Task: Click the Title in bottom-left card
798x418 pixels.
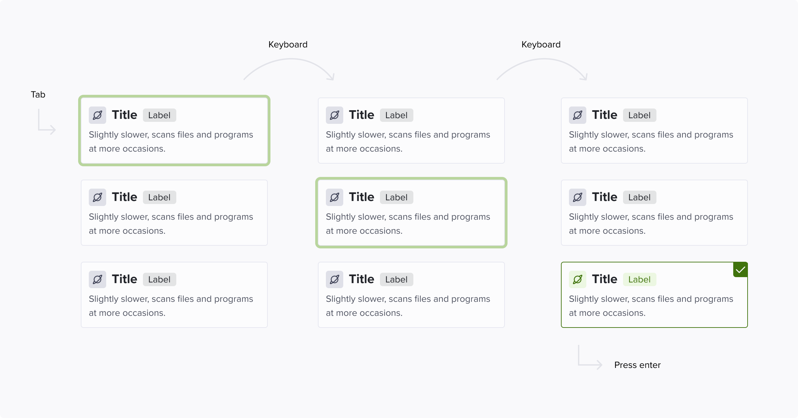Action: pyautogui.click(x=125, y=279)
